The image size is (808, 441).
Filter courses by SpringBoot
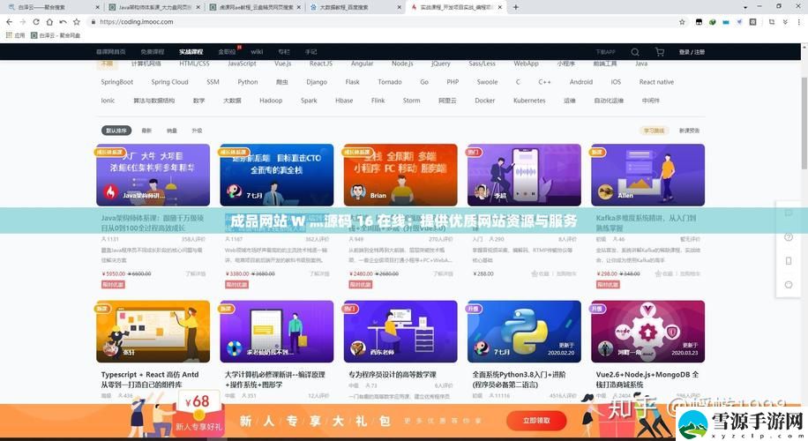(117, 82)
